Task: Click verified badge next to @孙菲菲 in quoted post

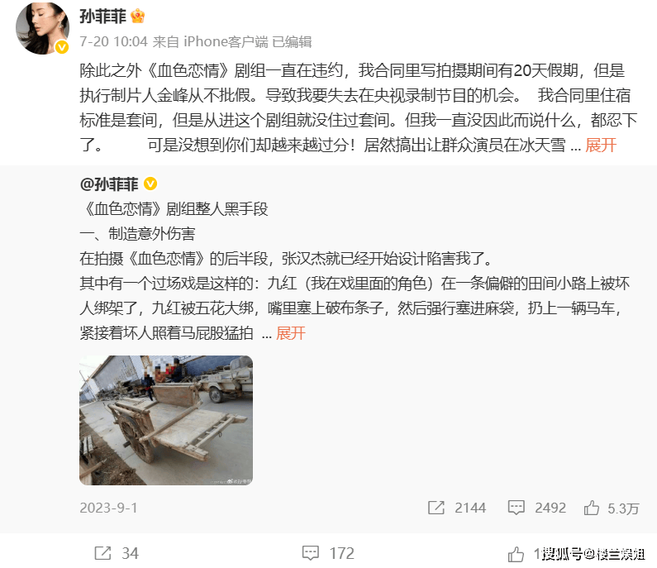Action: click(150, 184)
